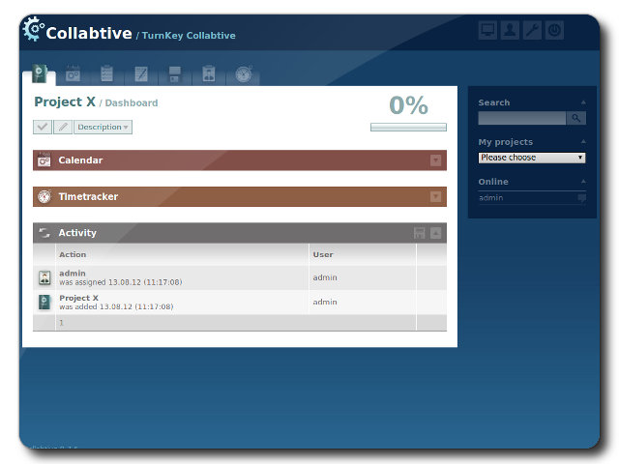Open the user profile icon in header
This screenshot has width=619, height=464.
pyautogui.click(x=510, y=31)
